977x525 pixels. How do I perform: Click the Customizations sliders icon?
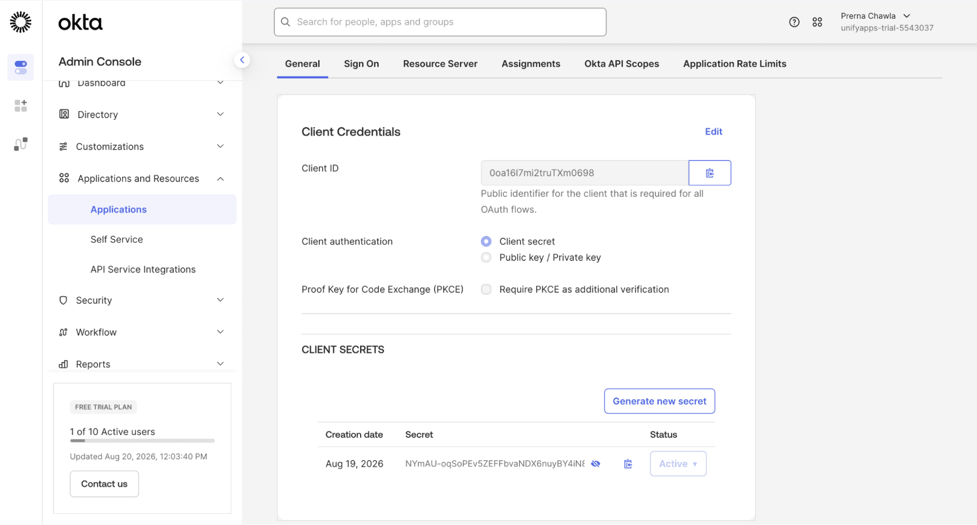coord(63,147)
